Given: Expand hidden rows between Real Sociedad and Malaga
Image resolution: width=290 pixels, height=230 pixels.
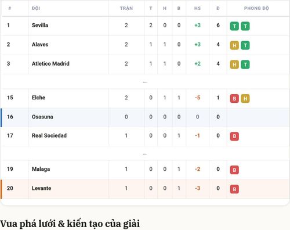Looking at the screenshot, I should click(x=144, y=154).
